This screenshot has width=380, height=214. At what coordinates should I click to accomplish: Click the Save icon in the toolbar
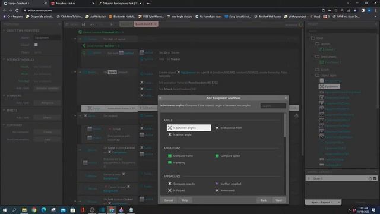(84, 24)
